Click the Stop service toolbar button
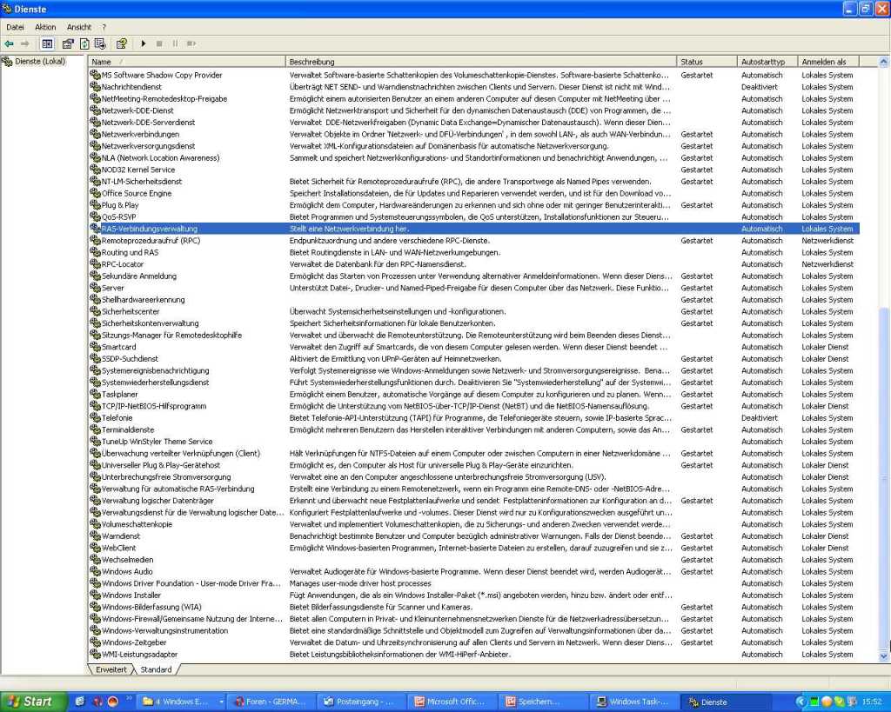 click(159, 43)
